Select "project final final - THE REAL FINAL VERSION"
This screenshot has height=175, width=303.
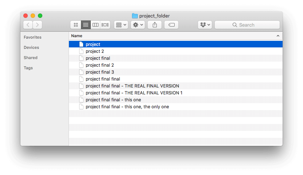176,86
